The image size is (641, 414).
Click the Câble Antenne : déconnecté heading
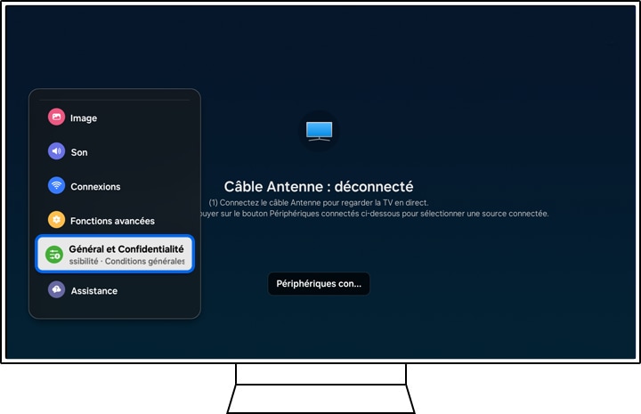[319, 187]
